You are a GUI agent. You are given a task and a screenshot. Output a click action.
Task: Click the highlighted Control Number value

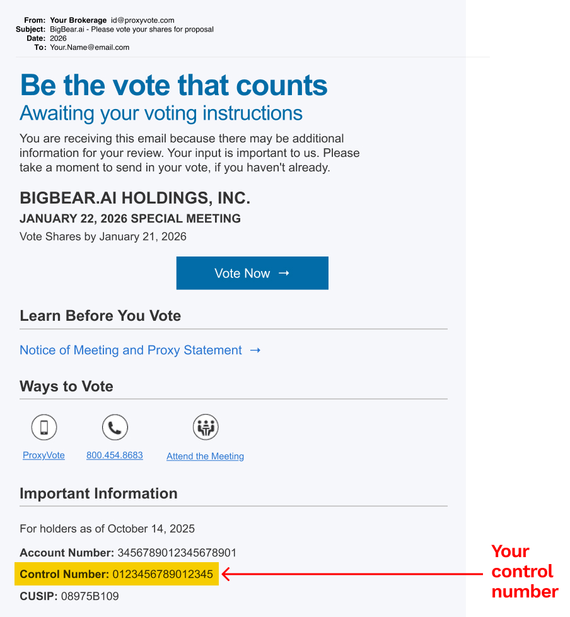[163, 574]
